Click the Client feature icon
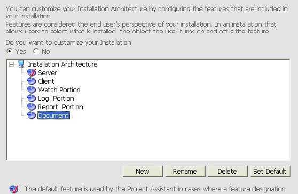 click(32, 81)
